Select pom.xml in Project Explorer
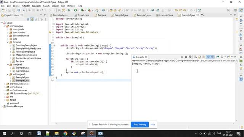 (x=14, y=103)
